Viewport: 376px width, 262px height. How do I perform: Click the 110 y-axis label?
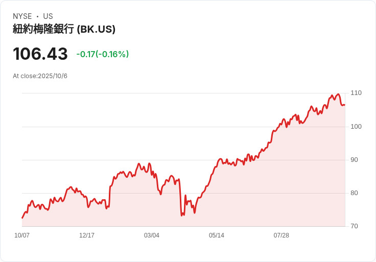coord(356,93)
